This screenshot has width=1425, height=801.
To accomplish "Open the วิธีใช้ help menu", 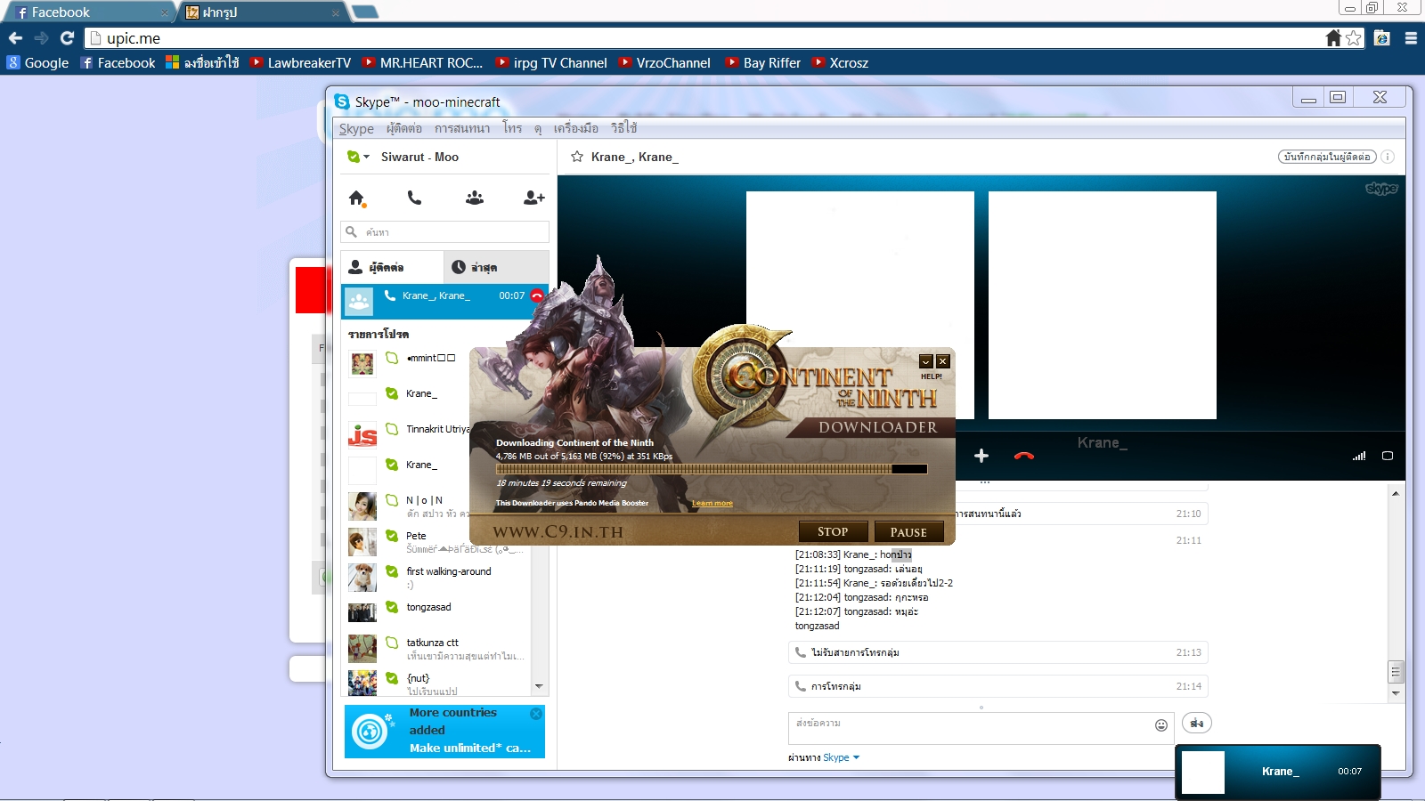I will [624, 128].
